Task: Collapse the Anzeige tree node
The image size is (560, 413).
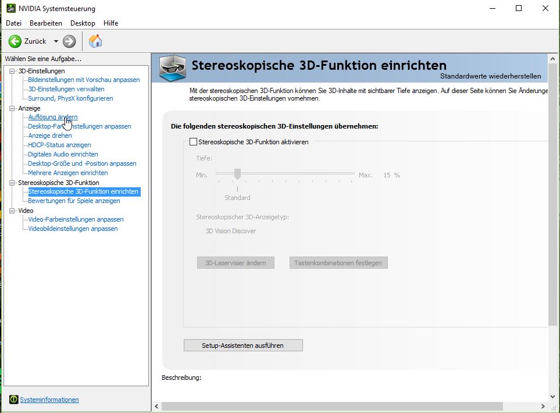Action: 12,108
